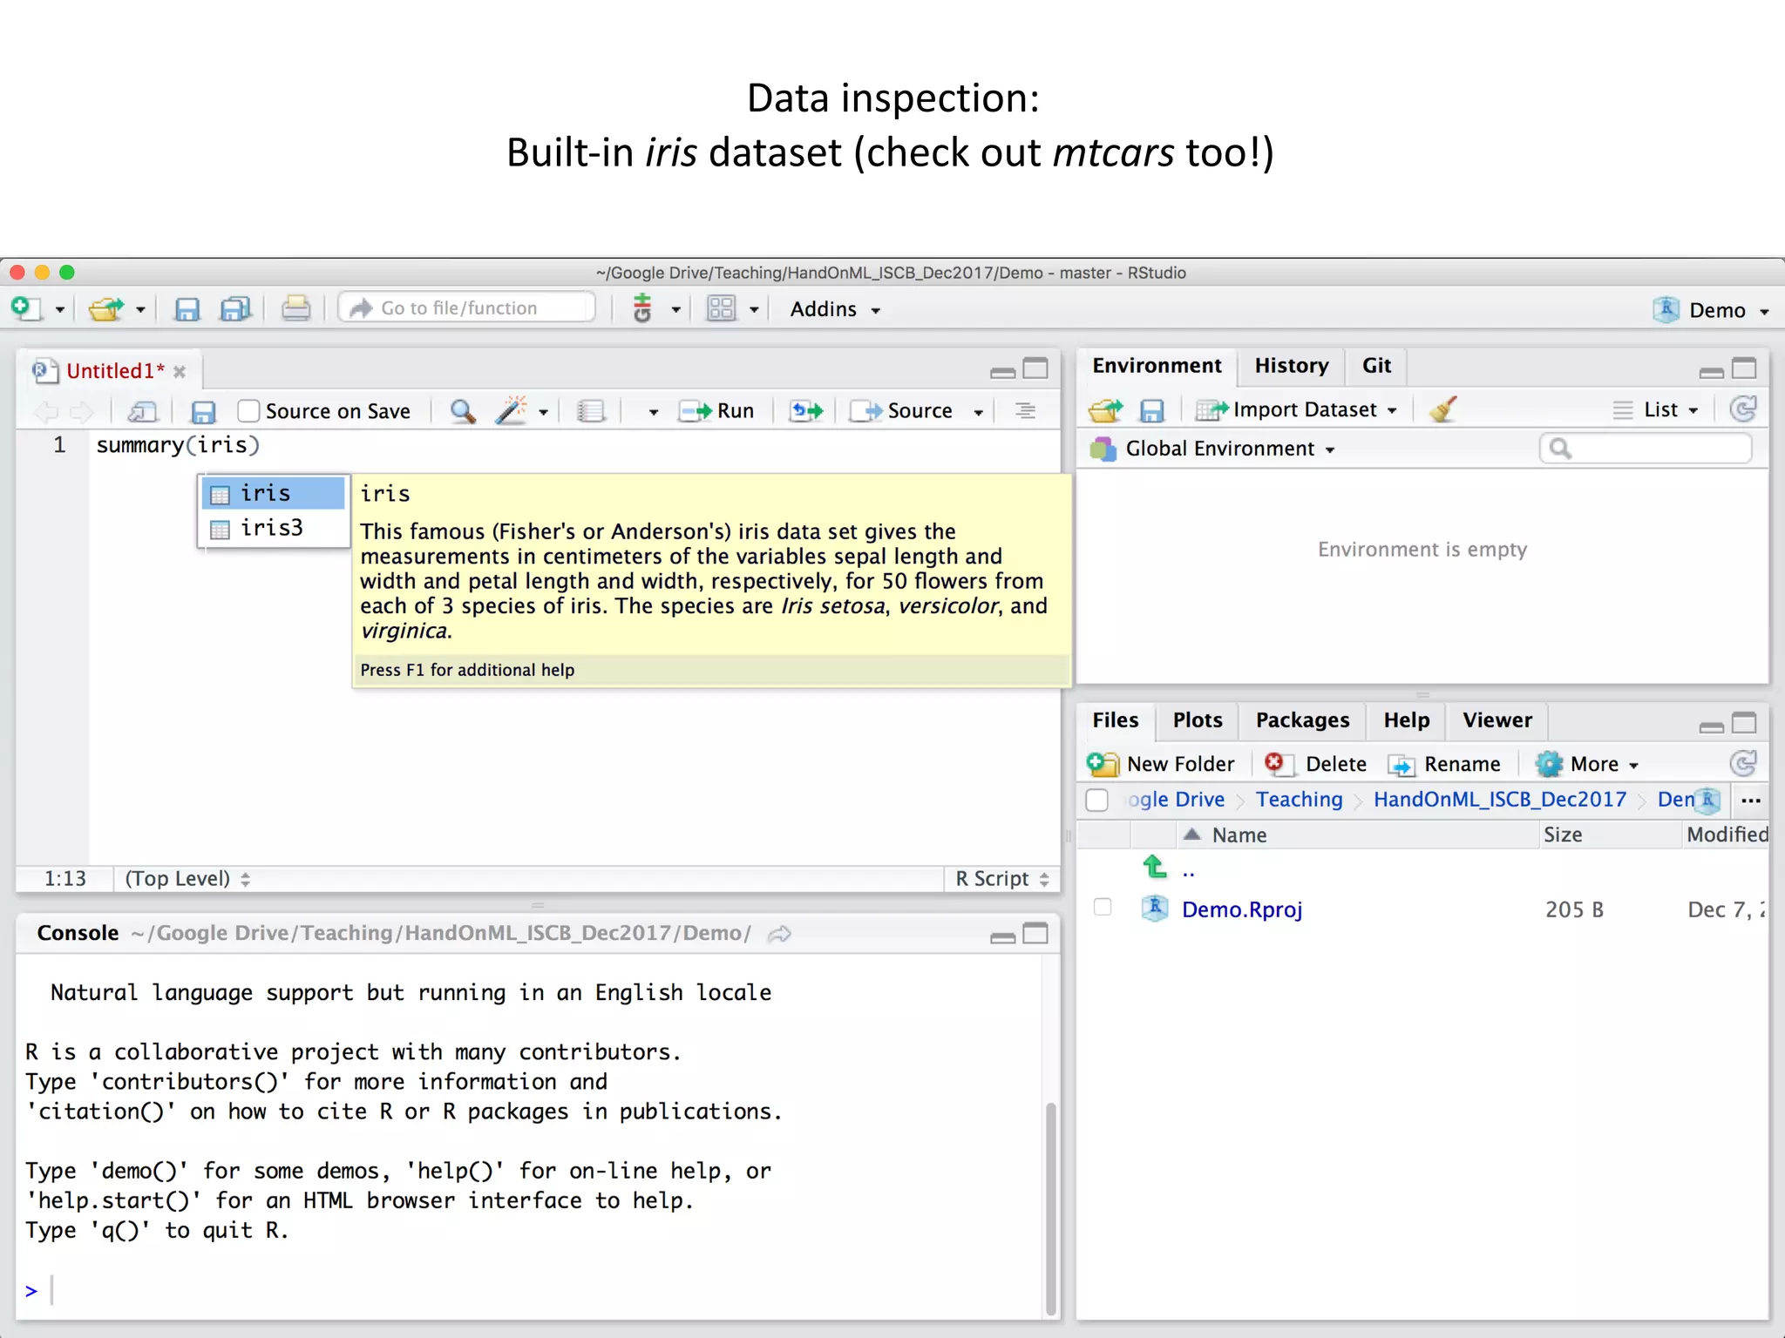Toggle document outline icon in editor
Viewport: 1785px width, 1338px height.
click(x=1025, y=410)
